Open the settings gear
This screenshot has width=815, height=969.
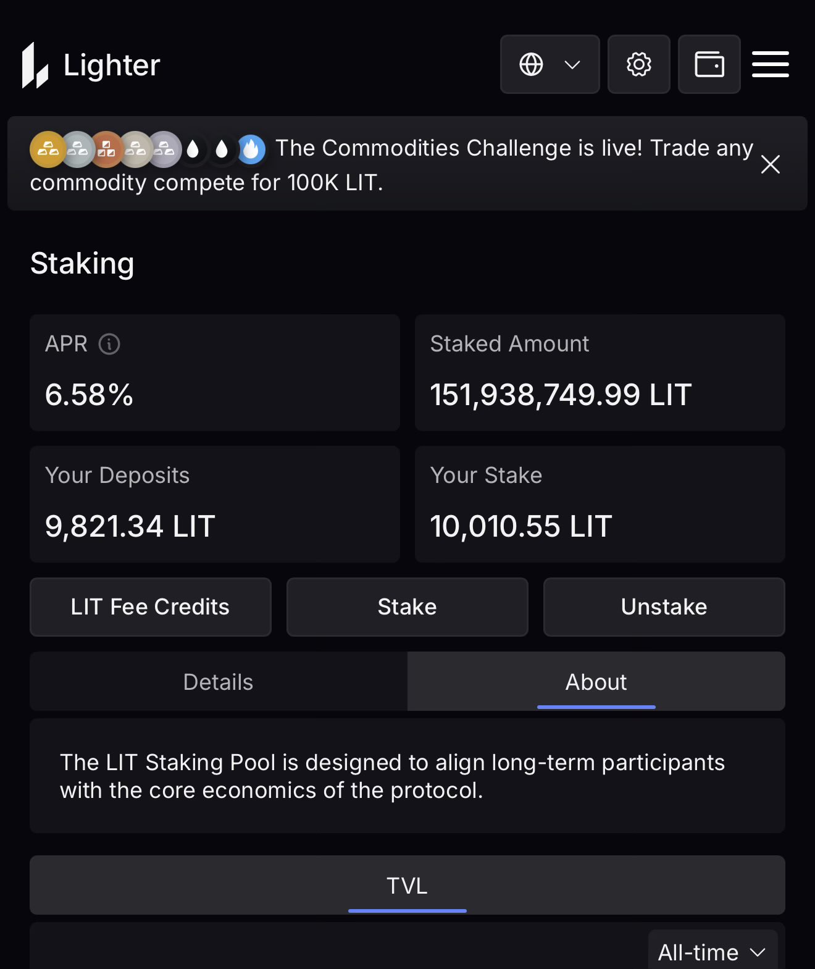[x=638, y=64]
